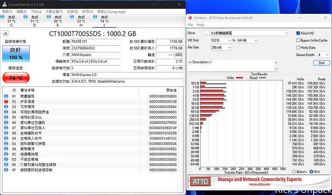Click the Start benchmark button
Image resolution: width=332 pixels, height=195 pixels.
[321, 63]
